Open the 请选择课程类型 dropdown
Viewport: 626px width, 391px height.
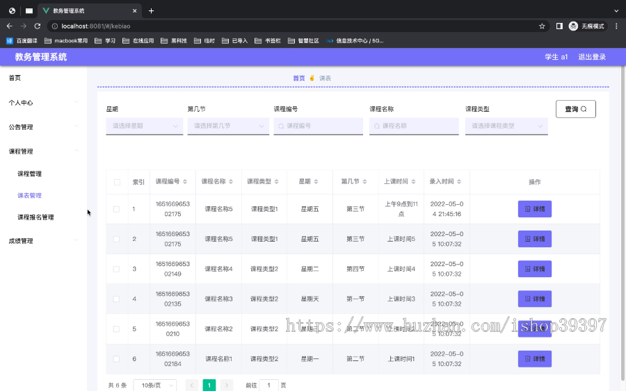pos(506,126)
